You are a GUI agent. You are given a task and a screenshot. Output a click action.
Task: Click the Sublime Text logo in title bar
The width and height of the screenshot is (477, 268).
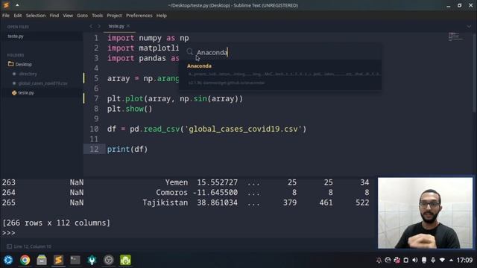tap(6, 5)
